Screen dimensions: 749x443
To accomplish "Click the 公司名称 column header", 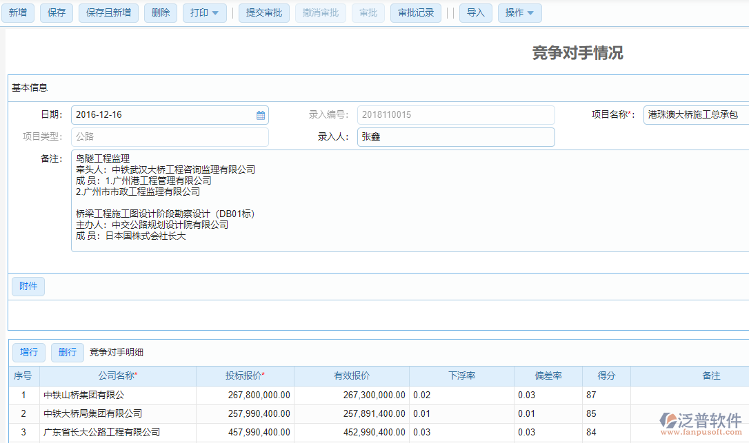I will [x=117, y=376].
